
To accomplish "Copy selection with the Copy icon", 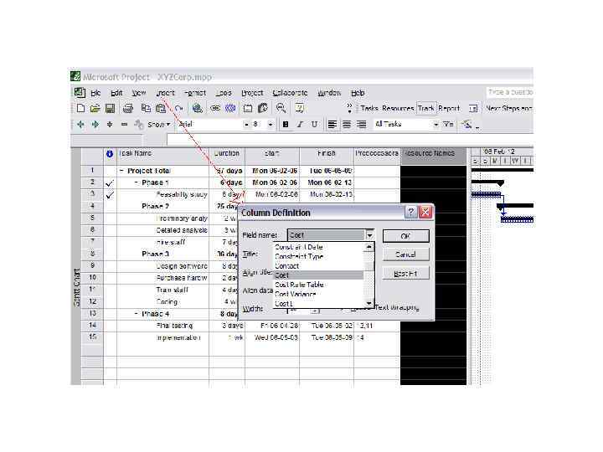I will [x=146, y=108].
